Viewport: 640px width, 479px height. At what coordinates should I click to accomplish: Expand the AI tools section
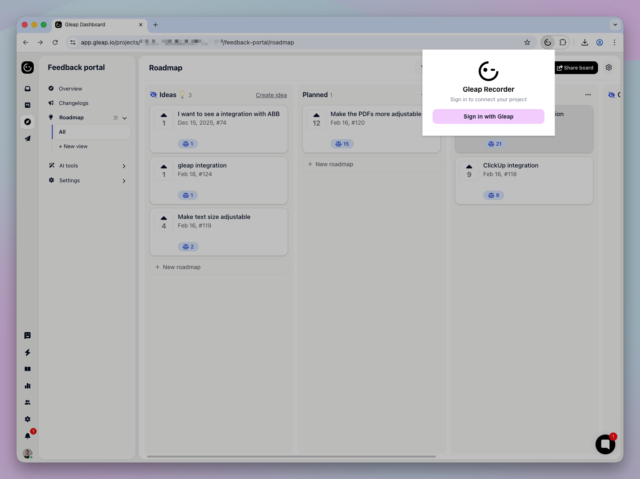[124, 166]
